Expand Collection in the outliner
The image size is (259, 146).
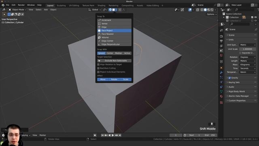224,17
